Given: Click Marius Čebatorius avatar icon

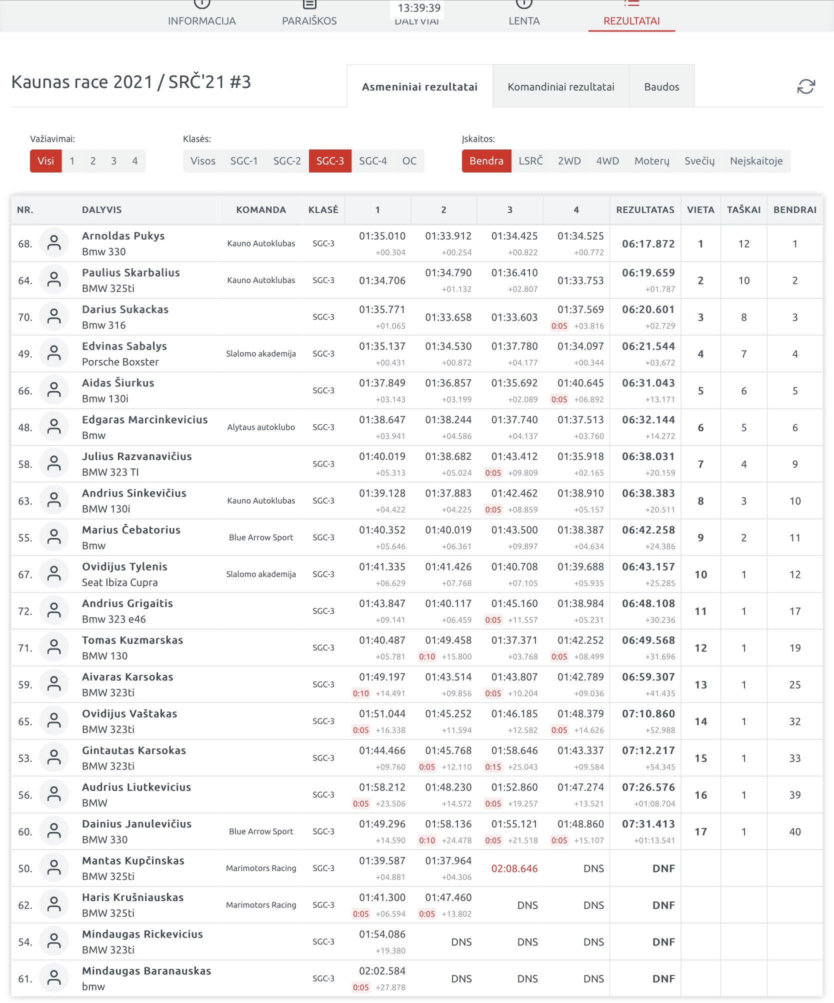Looking at the screenshot, I should [x=54, y=537].
